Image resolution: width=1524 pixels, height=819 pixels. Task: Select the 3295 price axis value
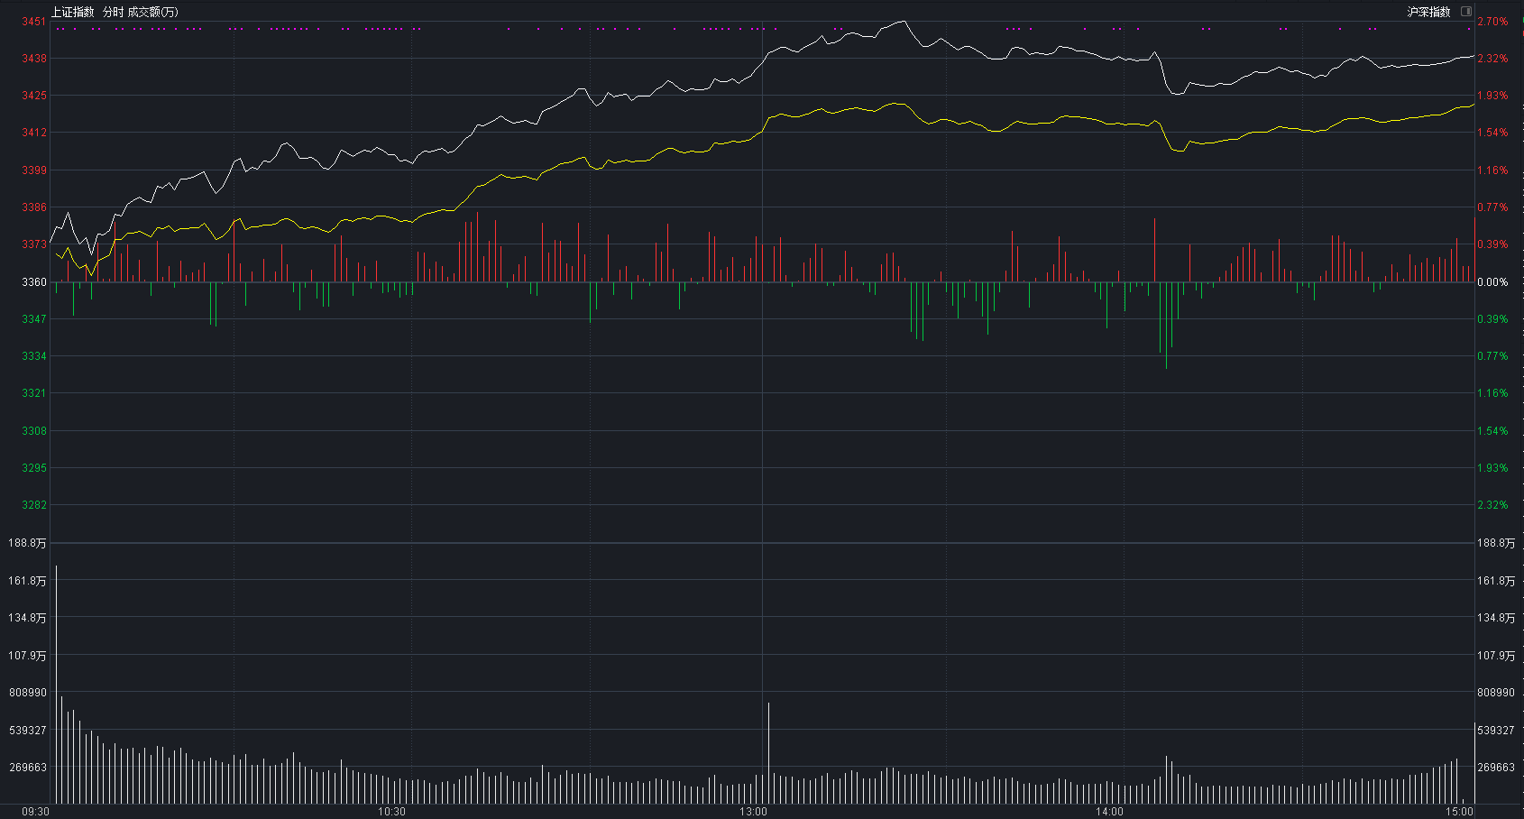(34, 468)
